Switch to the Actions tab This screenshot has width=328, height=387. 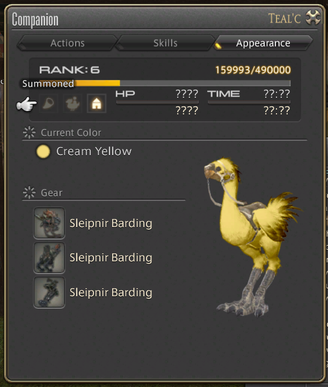click(x=68, y=43)
